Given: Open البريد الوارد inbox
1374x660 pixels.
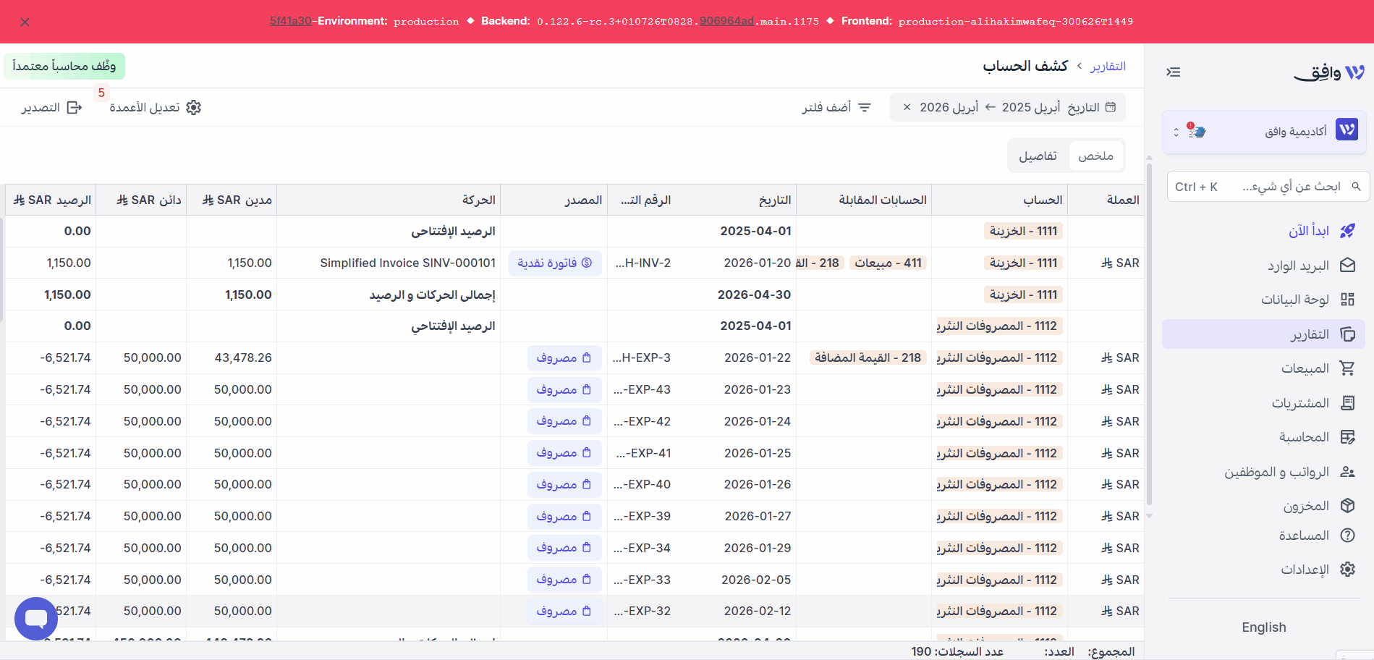Looking at the screenshot, I should pyautogui.click(x=1311, y=266).
